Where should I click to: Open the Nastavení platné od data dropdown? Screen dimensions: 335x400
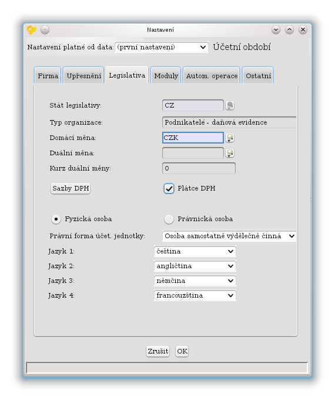coord(162,47)
